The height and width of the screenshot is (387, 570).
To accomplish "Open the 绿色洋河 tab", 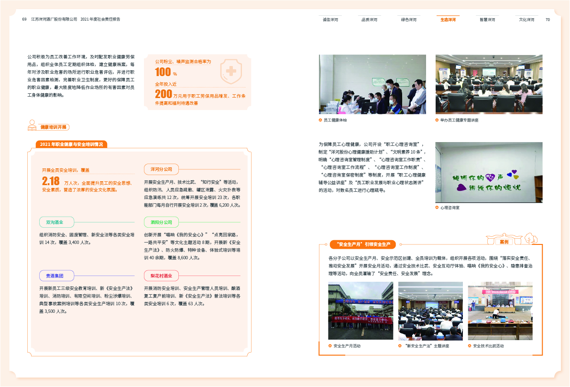I will (x=408, y=20).
